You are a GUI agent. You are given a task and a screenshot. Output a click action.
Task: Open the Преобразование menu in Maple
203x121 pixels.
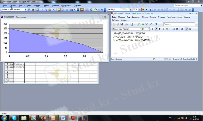(x=174, y=17)
